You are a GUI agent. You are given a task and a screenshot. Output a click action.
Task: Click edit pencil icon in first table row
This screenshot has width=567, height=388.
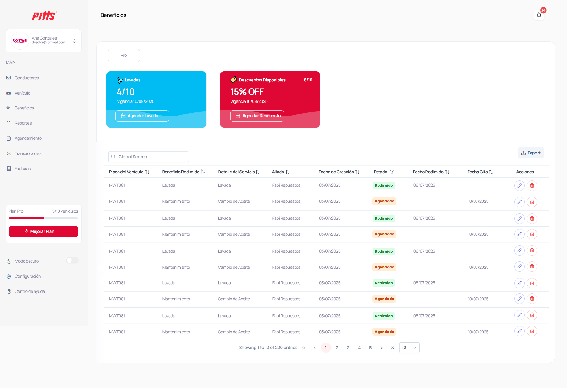point(519,186)
